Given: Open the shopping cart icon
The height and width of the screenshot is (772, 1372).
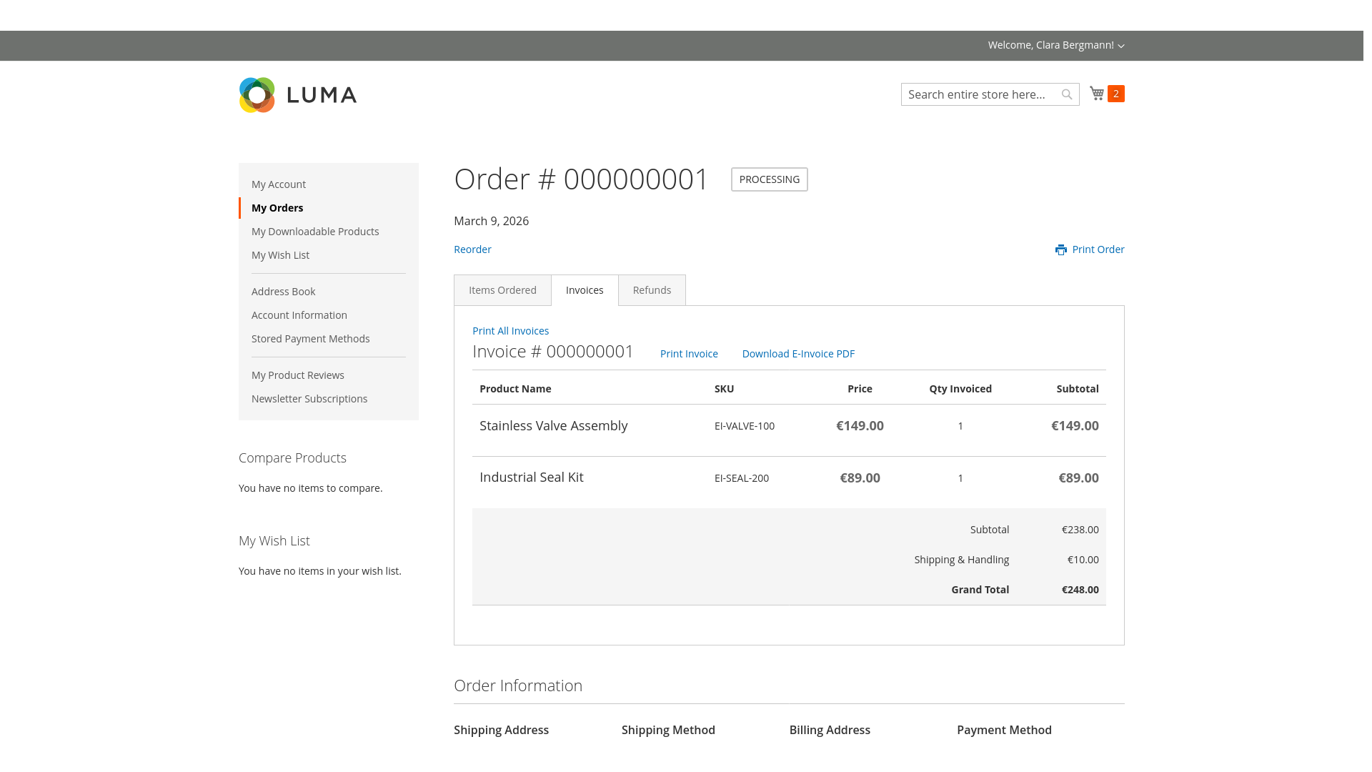Looking at the screenshot, I should point(1097,94).
